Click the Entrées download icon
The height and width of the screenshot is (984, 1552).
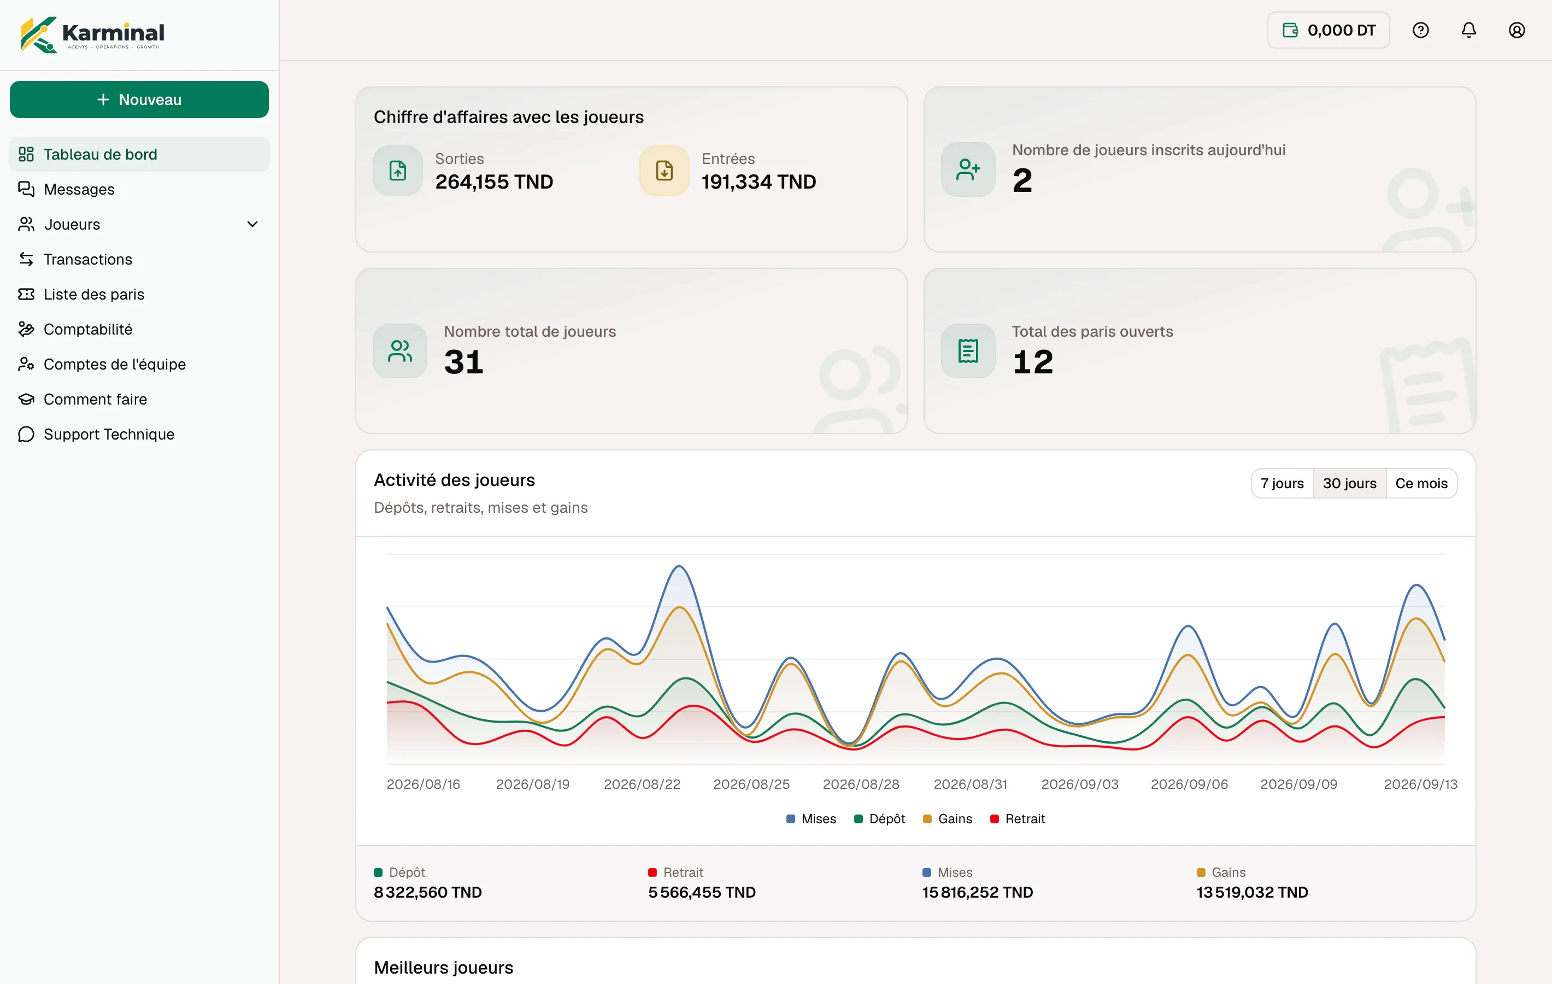click(664, 170)
